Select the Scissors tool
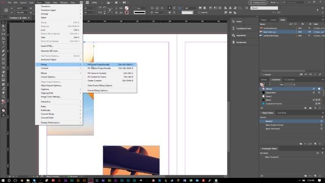325x183 pixels. [4, 68]
